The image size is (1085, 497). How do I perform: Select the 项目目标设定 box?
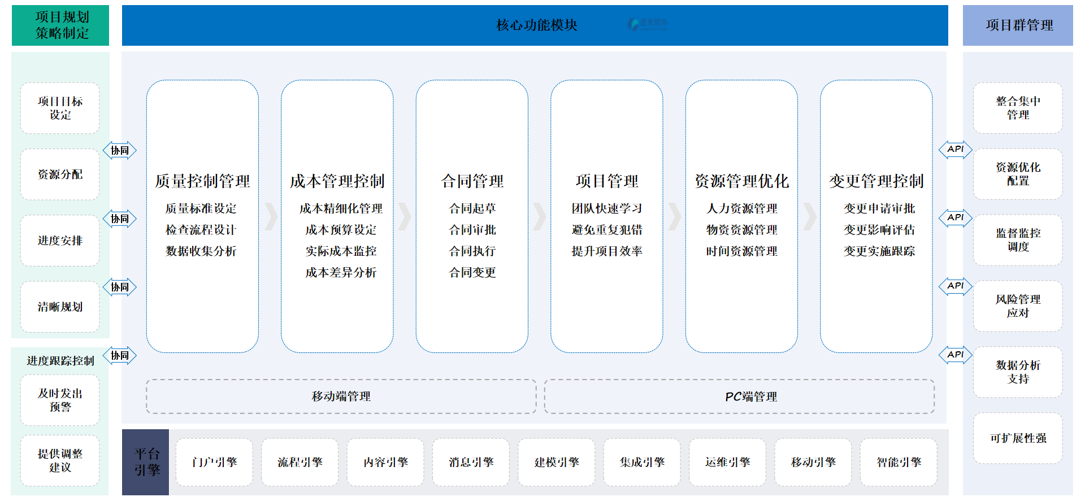tap(60, 108)
